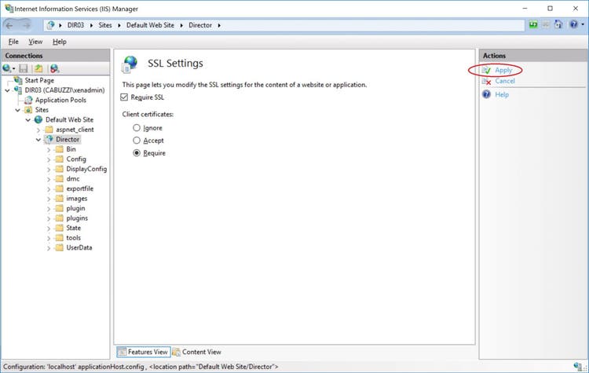589x373 pixels.
Task: Expand the breadcrumb arrow after Director
Action: tap(219, 26)
